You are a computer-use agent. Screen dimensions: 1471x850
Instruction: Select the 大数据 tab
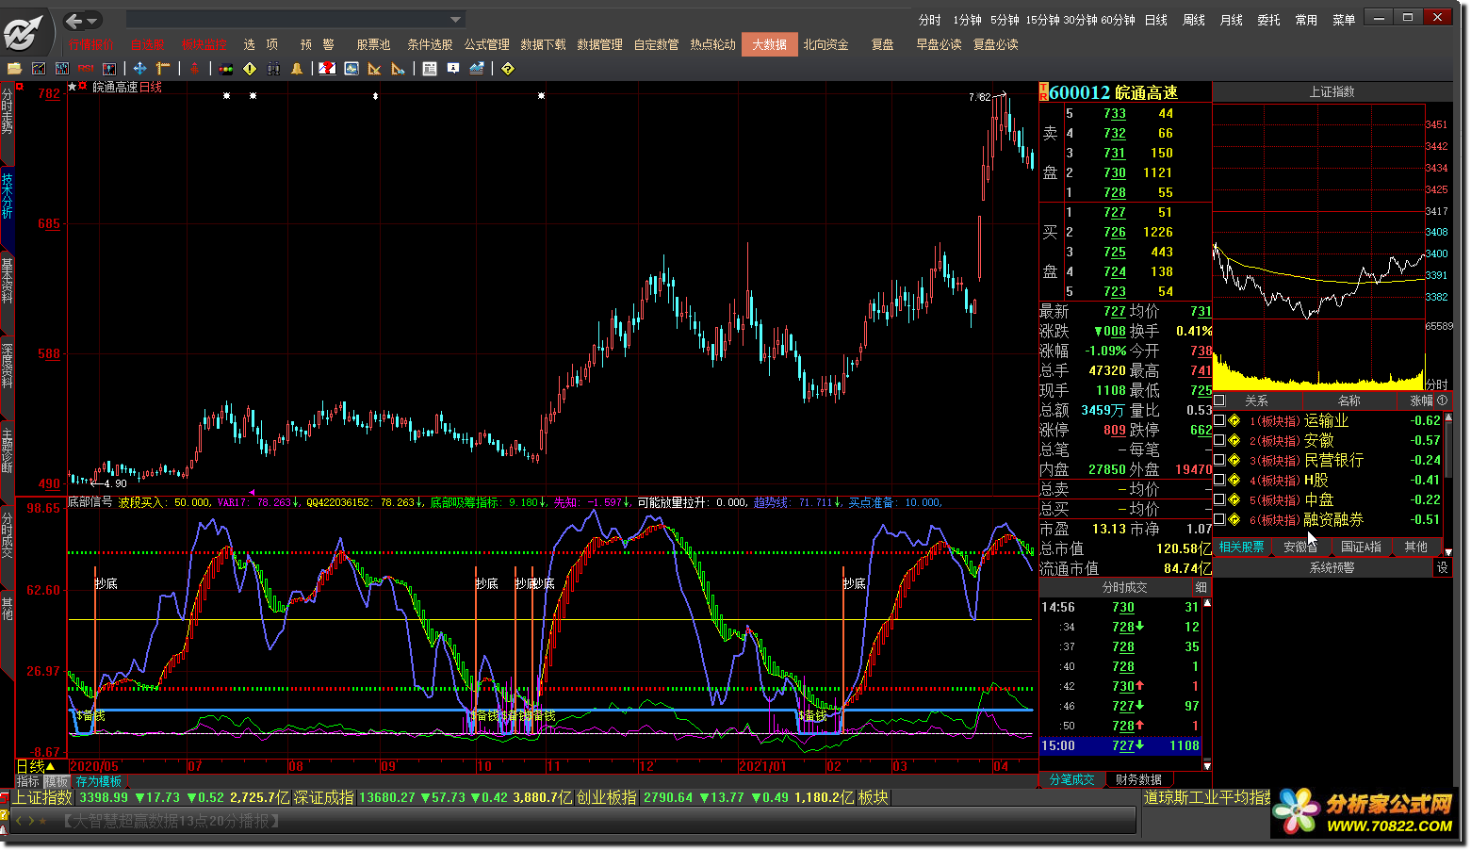(769, 44)
